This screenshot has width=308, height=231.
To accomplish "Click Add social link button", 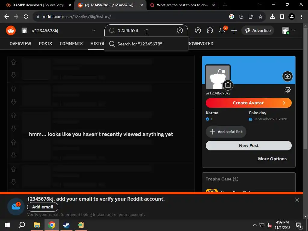I will click(x=226, y=132).
